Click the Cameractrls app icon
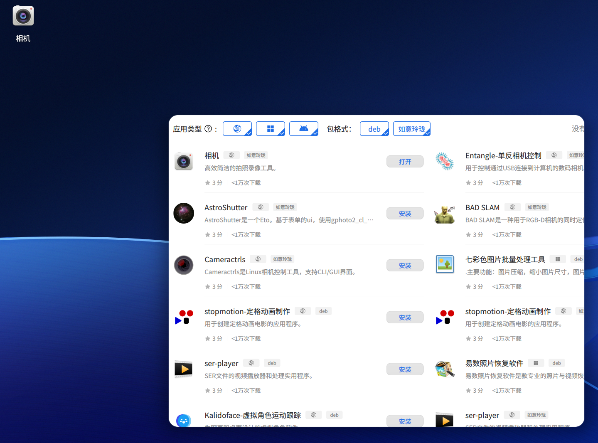The width and height of the screenshot is (598, 443). (x=184, y=265)
